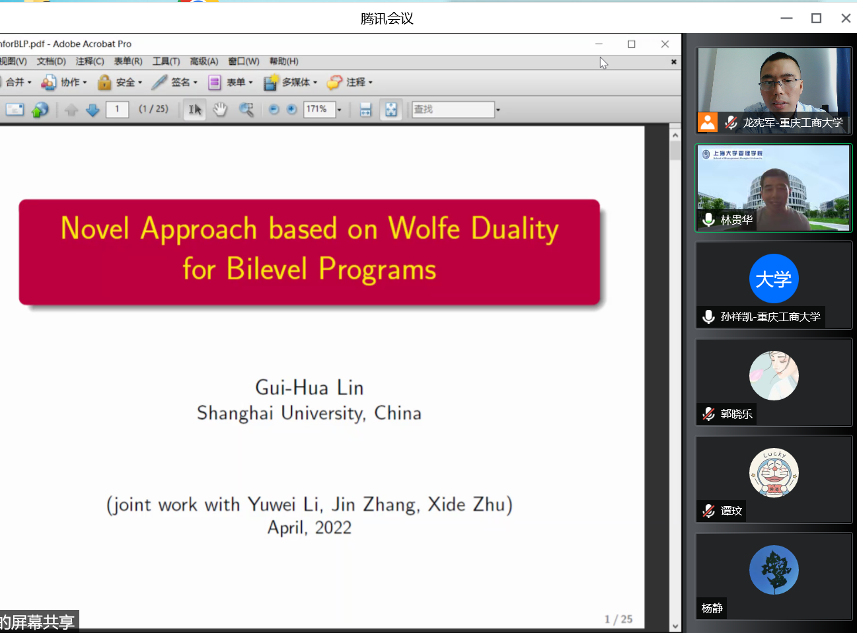The width and height of the screenshot is (857, 633).
Task: Click the fit full page icon
Action: [x=391, y=110]
